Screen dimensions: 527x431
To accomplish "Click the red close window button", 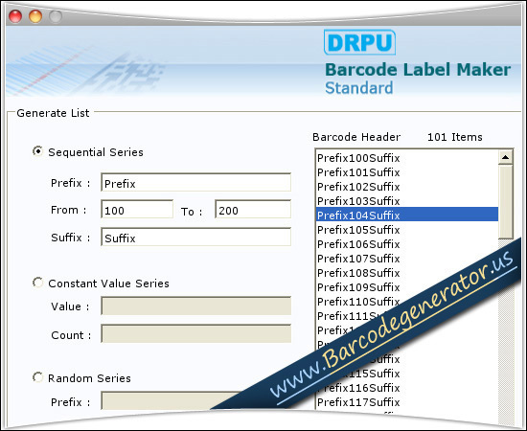I will 15,16.
